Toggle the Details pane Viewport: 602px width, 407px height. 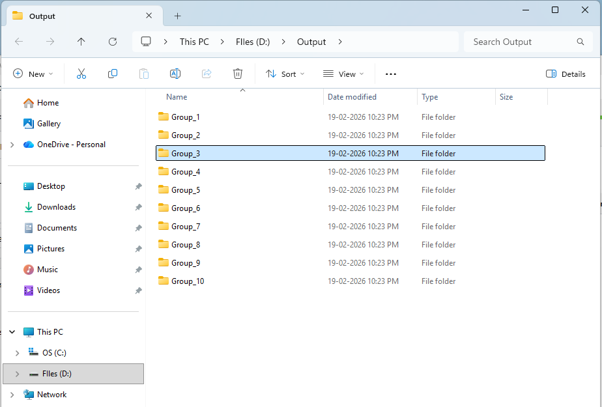564,74
